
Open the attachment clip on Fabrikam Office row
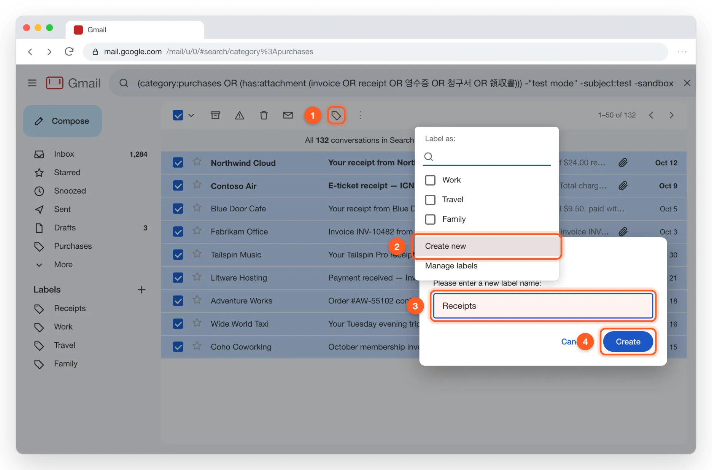pyautogui.click(x=623, y=232)
